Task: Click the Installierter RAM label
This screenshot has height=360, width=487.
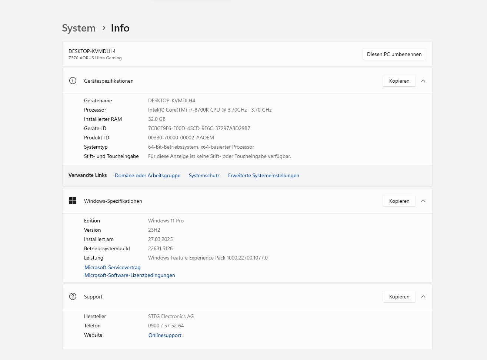Action: click(103, 119)
